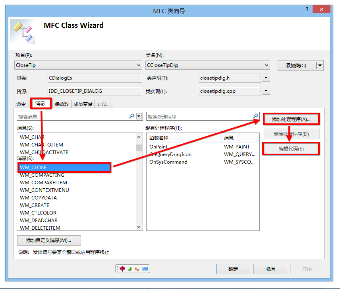Select the OnPaint handler row
This screenshot has height=289, width=340.
click(203, 147)
